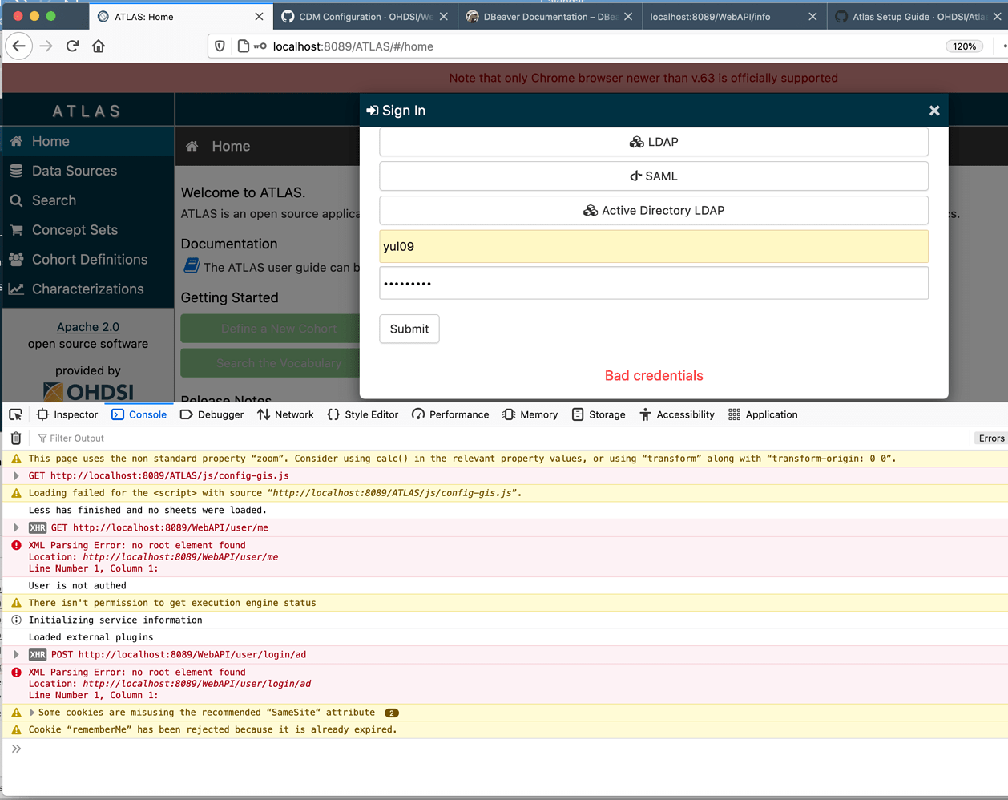
Task: Switch to the DBeaver Documentation tab
Action: [550, 16]
